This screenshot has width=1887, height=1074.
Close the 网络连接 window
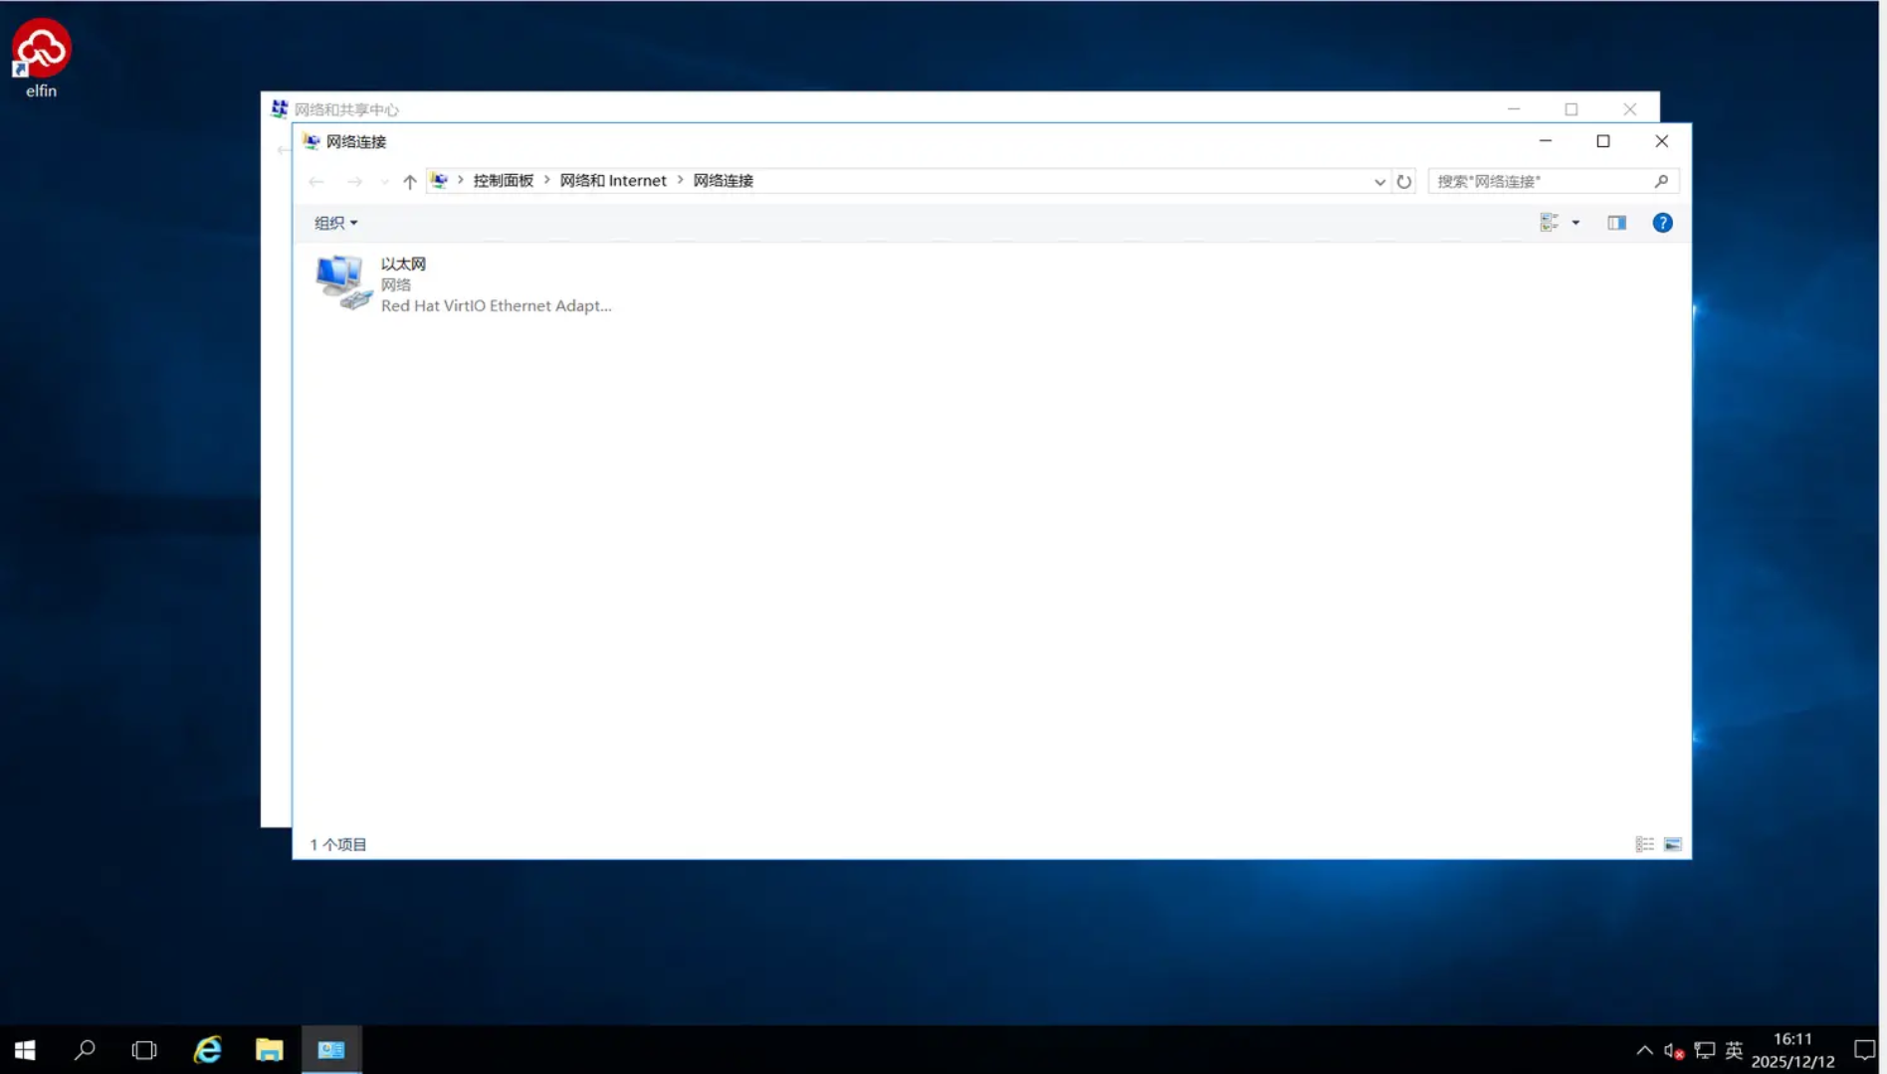pos(1661,141)
